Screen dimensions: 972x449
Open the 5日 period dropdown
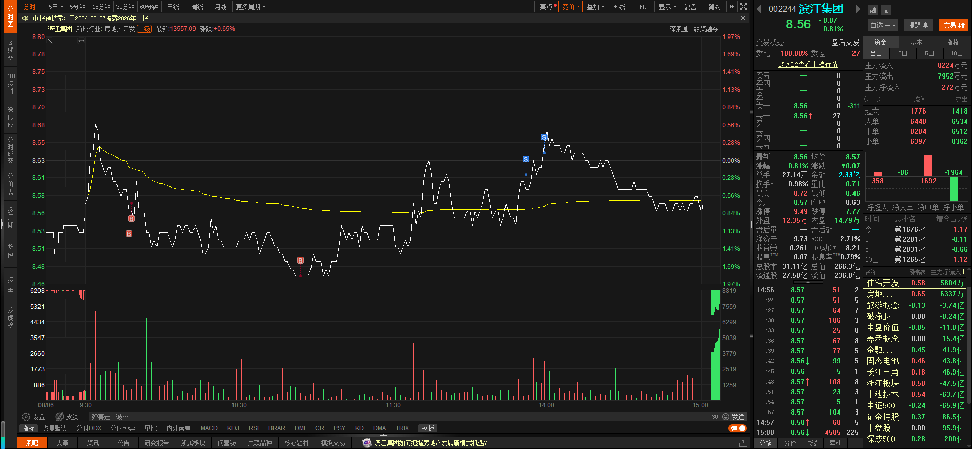click(x=56, y=7)
